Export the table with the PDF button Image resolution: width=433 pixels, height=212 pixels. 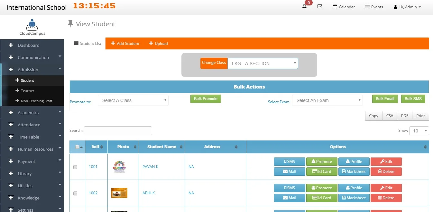pos(405,116)
